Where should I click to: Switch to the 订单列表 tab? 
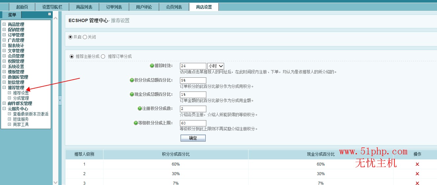click(114, 7)
